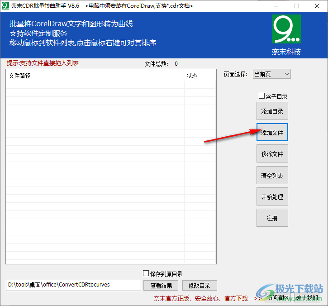Click the 修改目录 button
Viewport: 328px width, 306px height.
pos(200,286)
